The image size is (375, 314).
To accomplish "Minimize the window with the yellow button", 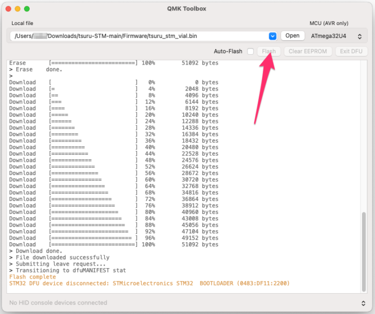I will tap(18, 9).
